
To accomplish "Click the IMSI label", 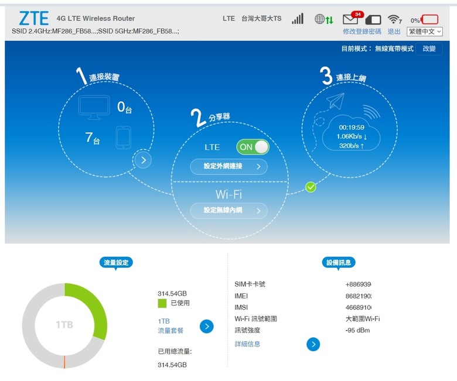I will coord(241,307).
